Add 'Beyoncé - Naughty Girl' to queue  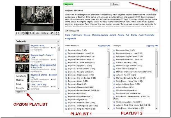66,72
